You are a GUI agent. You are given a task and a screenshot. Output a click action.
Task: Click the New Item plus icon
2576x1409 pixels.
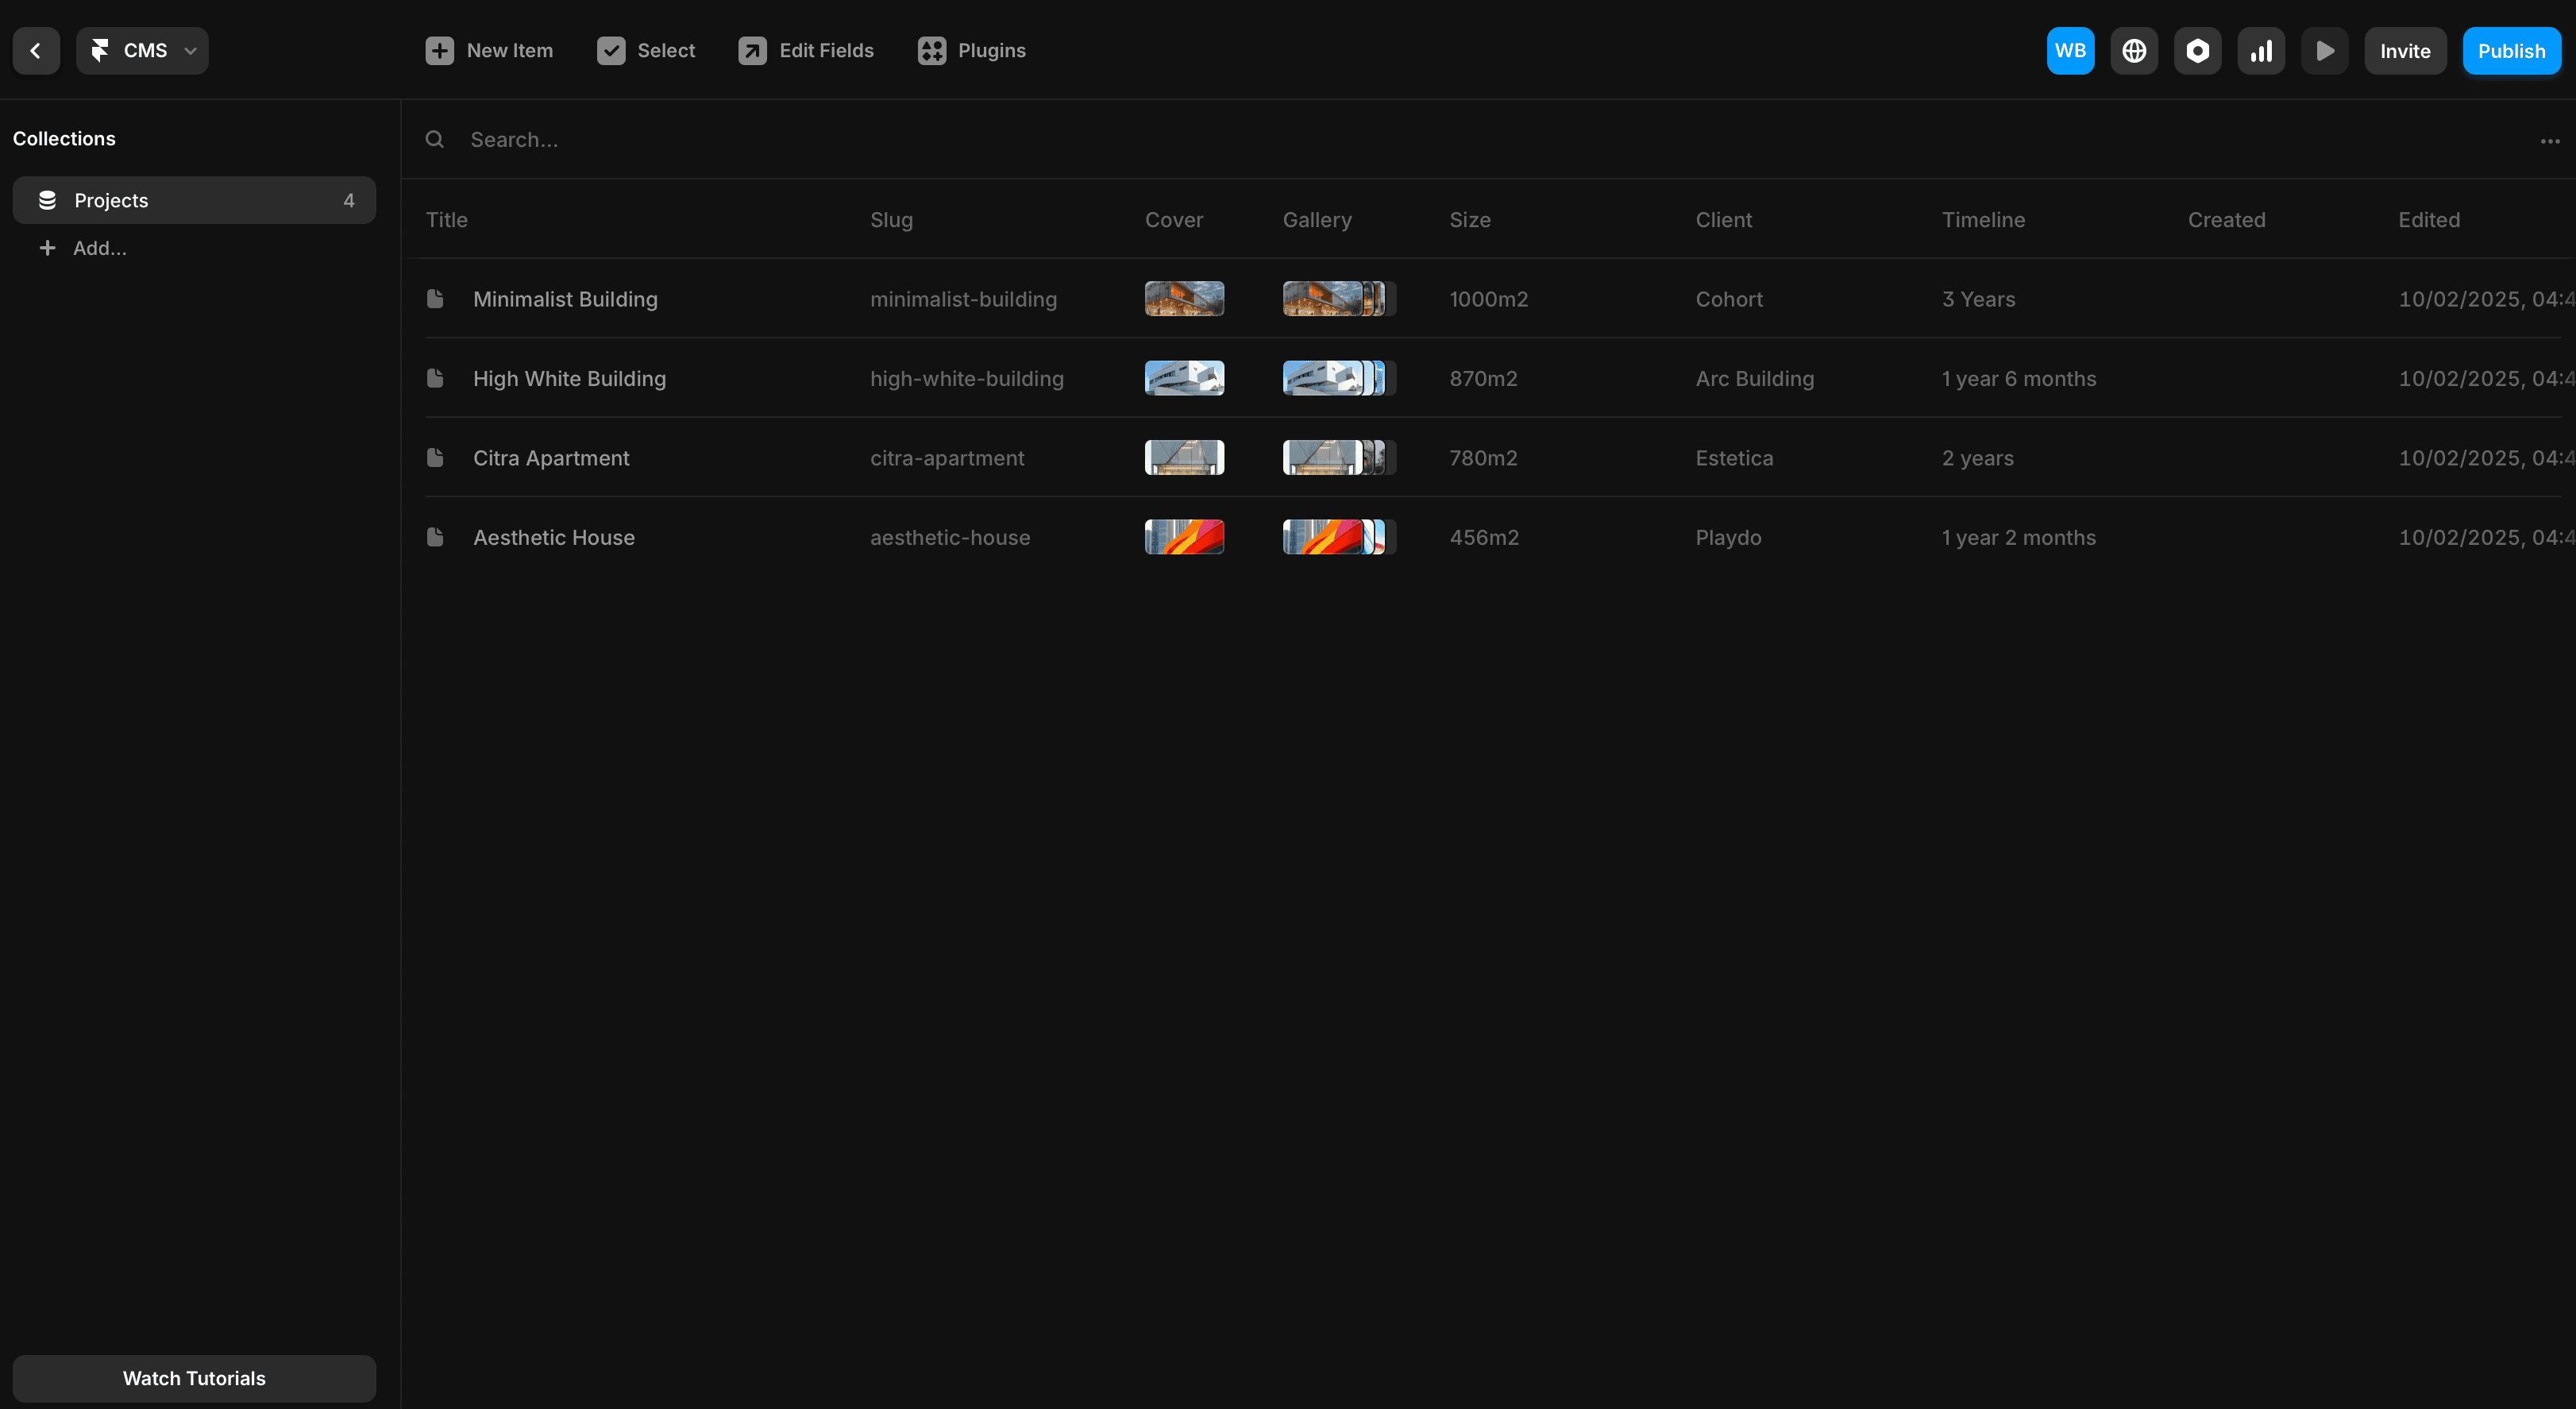[439, 51]
